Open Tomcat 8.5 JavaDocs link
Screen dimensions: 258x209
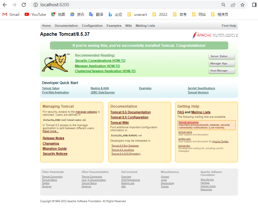[123, 150]
